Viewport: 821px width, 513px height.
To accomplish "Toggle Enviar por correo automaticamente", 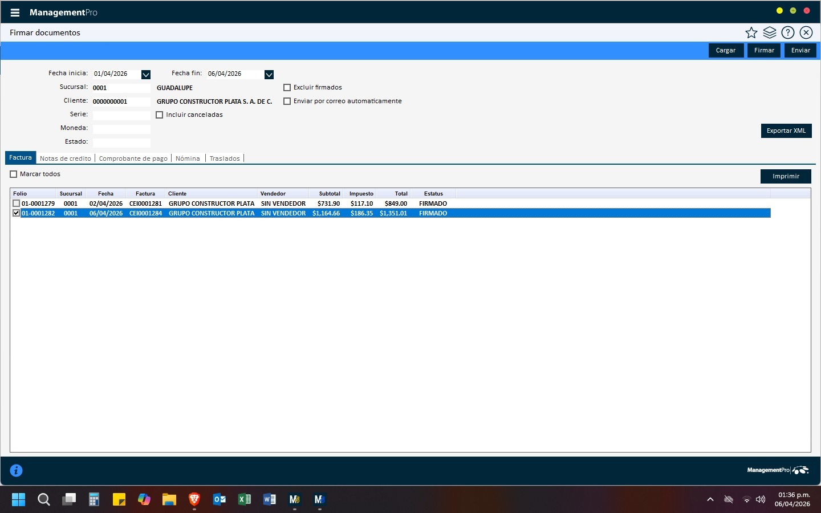I will 287,101.
